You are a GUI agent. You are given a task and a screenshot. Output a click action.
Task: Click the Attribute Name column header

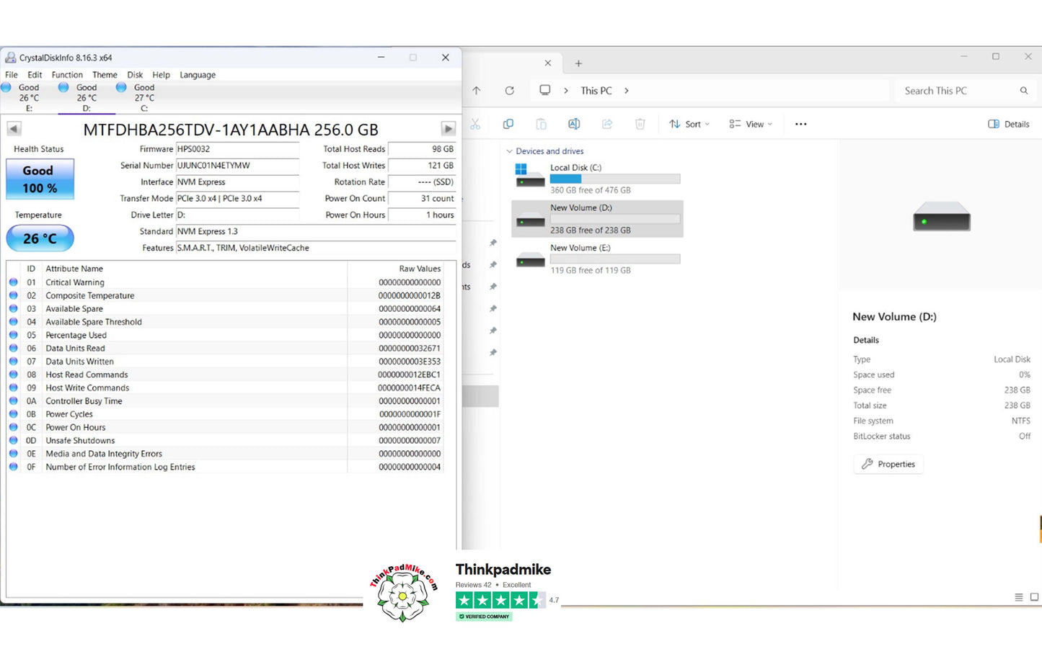pyautogui.click(x=195, y=269)
